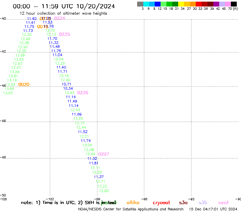Select the bright red swatch in the legend
Image resolution: width=241 pixels, height=212 pixels.
click(199, 4)
